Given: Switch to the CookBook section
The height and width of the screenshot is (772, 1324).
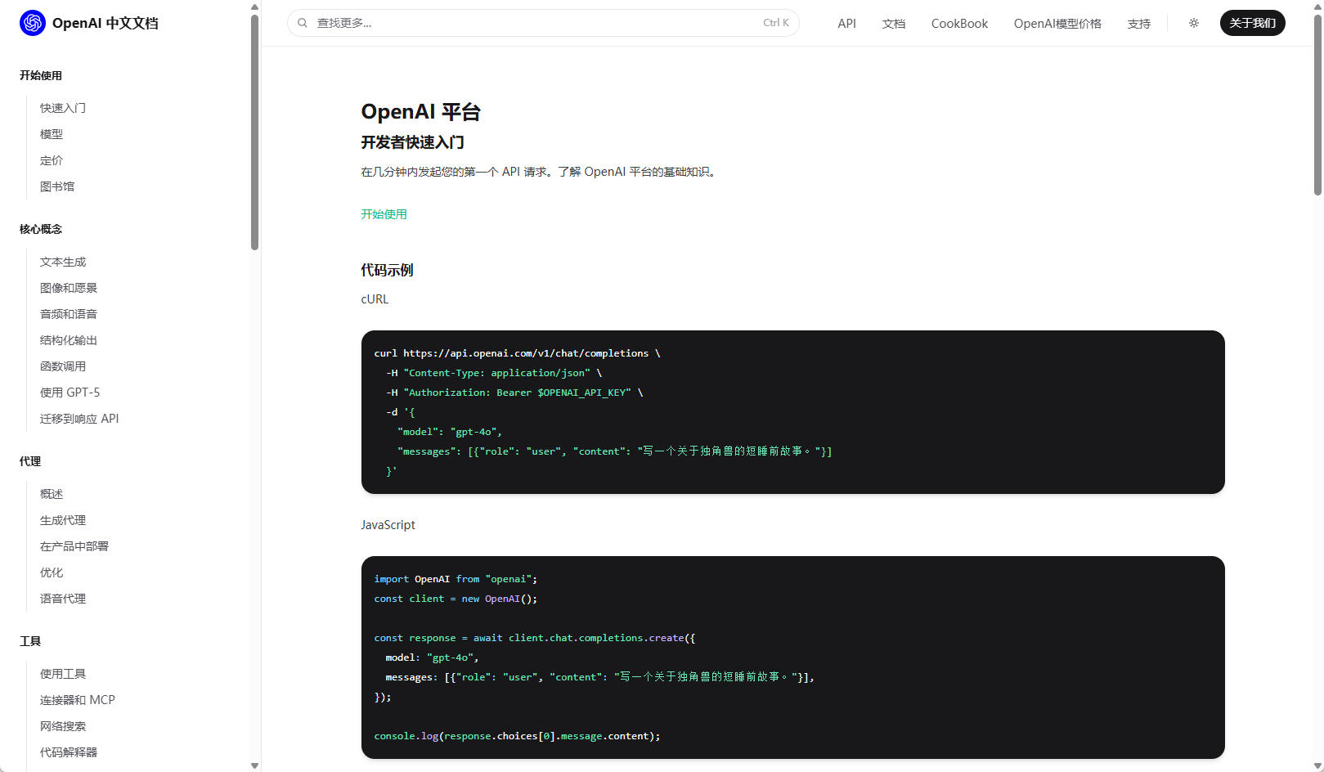Looking at the screenshot, I should coord(958,24).
